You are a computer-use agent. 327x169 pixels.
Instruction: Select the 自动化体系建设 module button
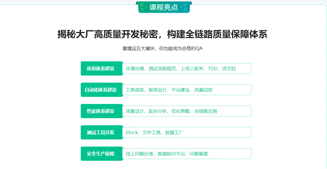point(102,89)
